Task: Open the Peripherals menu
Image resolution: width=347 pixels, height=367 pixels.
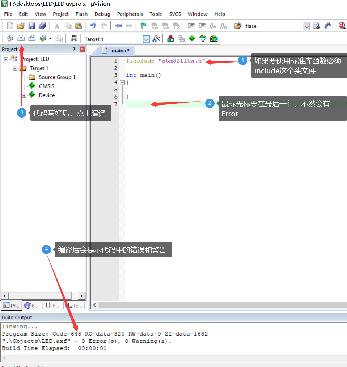Action: 130,14
